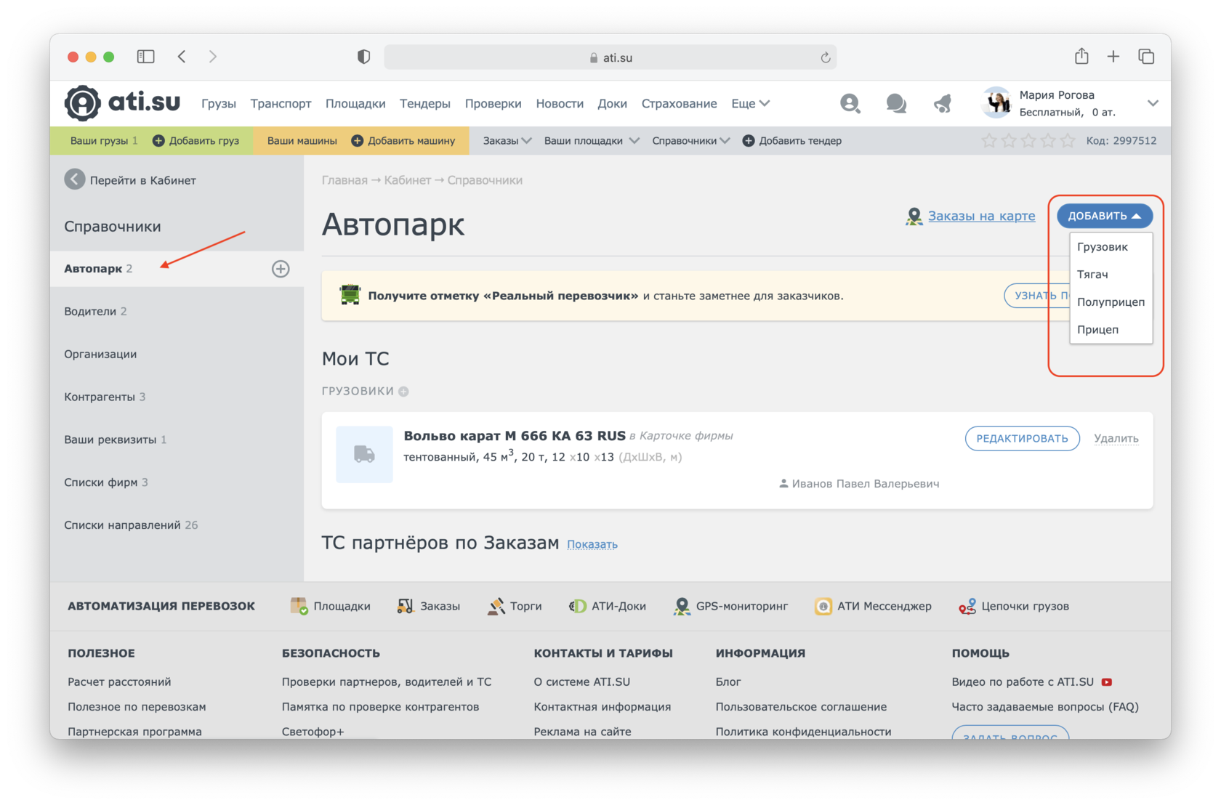
Task: Open Страхование in top navigation
Action: [x=679, y=103]
